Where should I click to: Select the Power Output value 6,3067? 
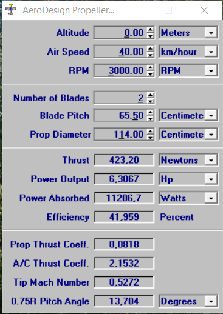click(124, 179)
